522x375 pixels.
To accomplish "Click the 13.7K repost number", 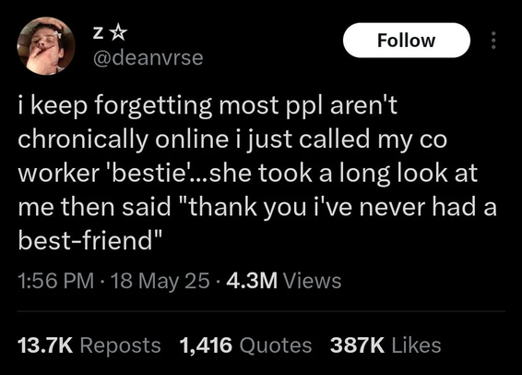I will (x=45, y=345).
